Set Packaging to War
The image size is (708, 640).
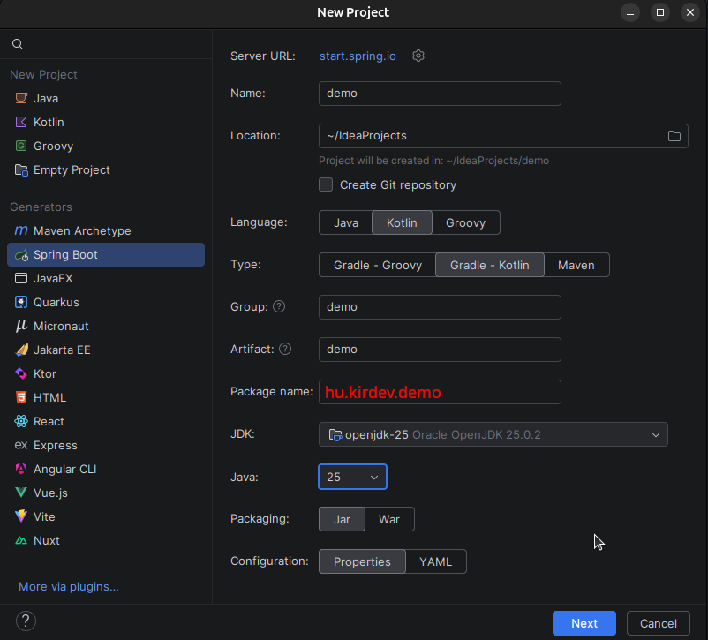[389, 519]
